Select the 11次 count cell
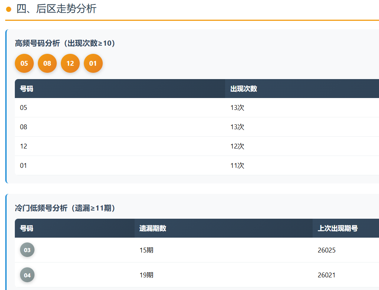 tap(237, 166)
